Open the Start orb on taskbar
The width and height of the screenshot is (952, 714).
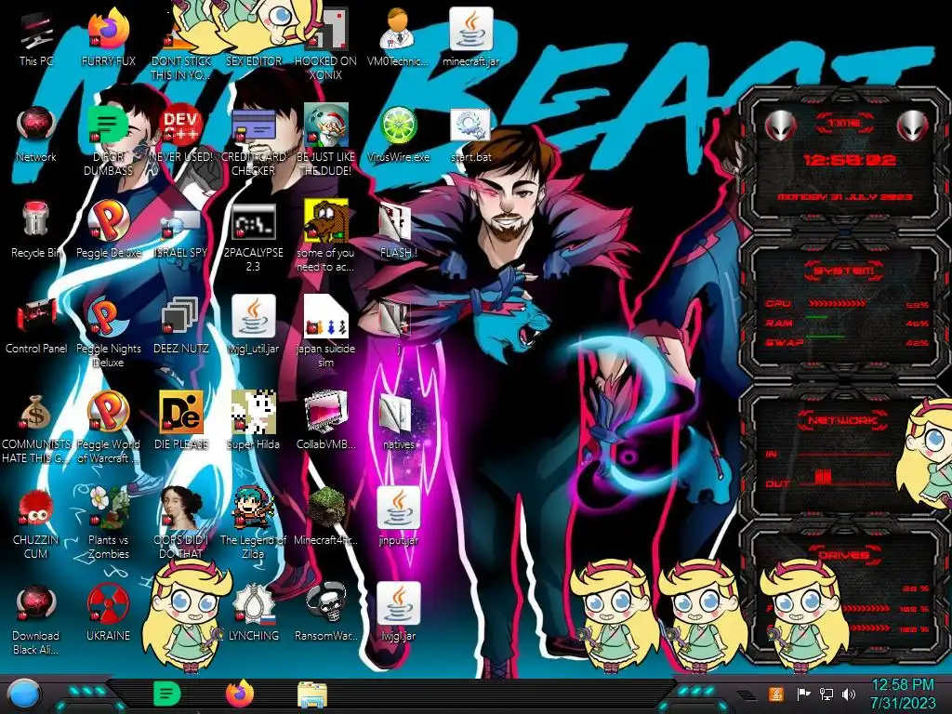click(x=23, y=694)
